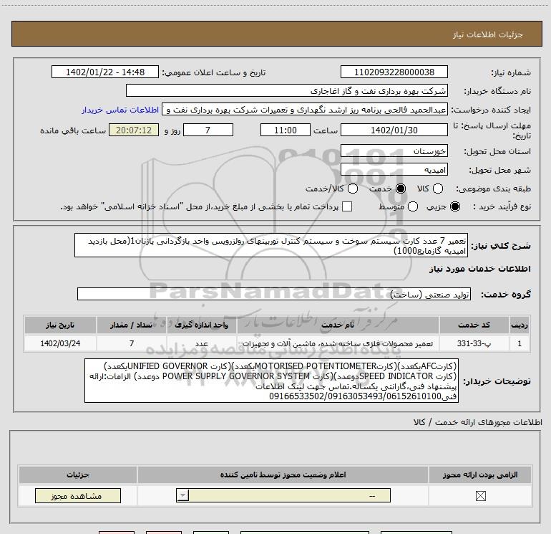Select the کالا radio button
This screenshot has width=551, height=534.
pyautogui.click(x=437, y=189)
